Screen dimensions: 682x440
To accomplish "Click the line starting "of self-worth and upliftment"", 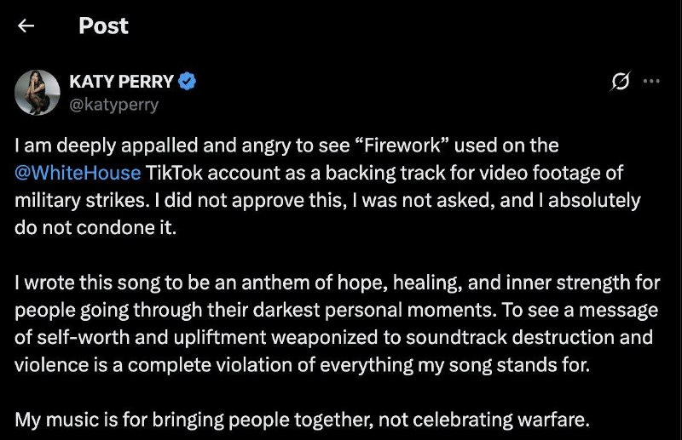I will click(x=333, y=338).
